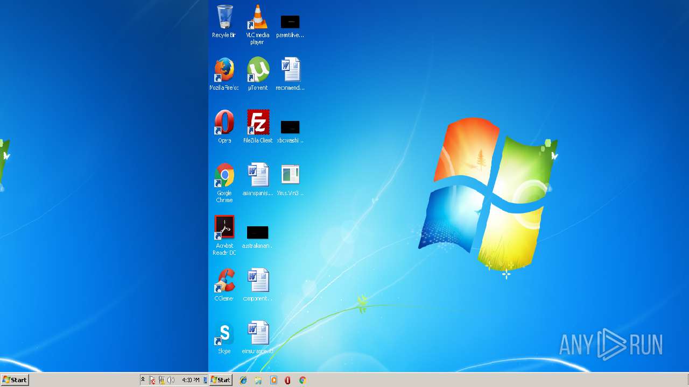This screenshot has width=689, height=387.
Task: Launch the µTorrent desktop shortcut
Action: [258, 70]
